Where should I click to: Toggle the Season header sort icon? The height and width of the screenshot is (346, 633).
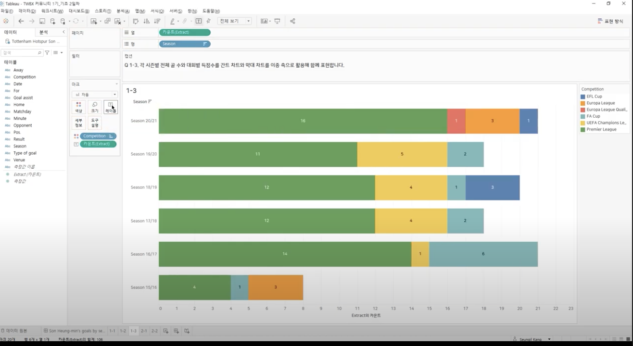click(150, 101)
